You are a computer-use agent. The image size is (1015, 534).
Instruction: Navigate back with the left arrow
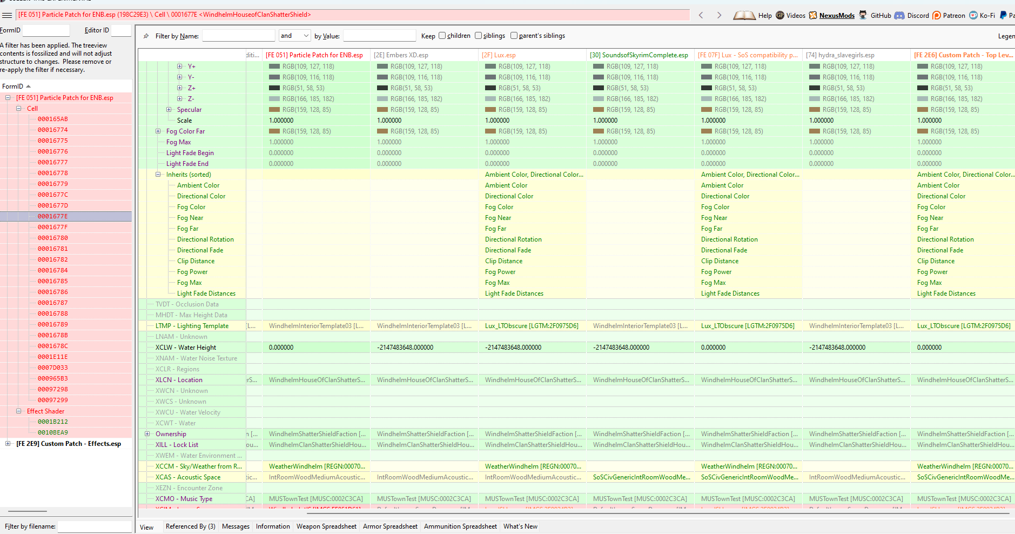[x=701, y=15]
